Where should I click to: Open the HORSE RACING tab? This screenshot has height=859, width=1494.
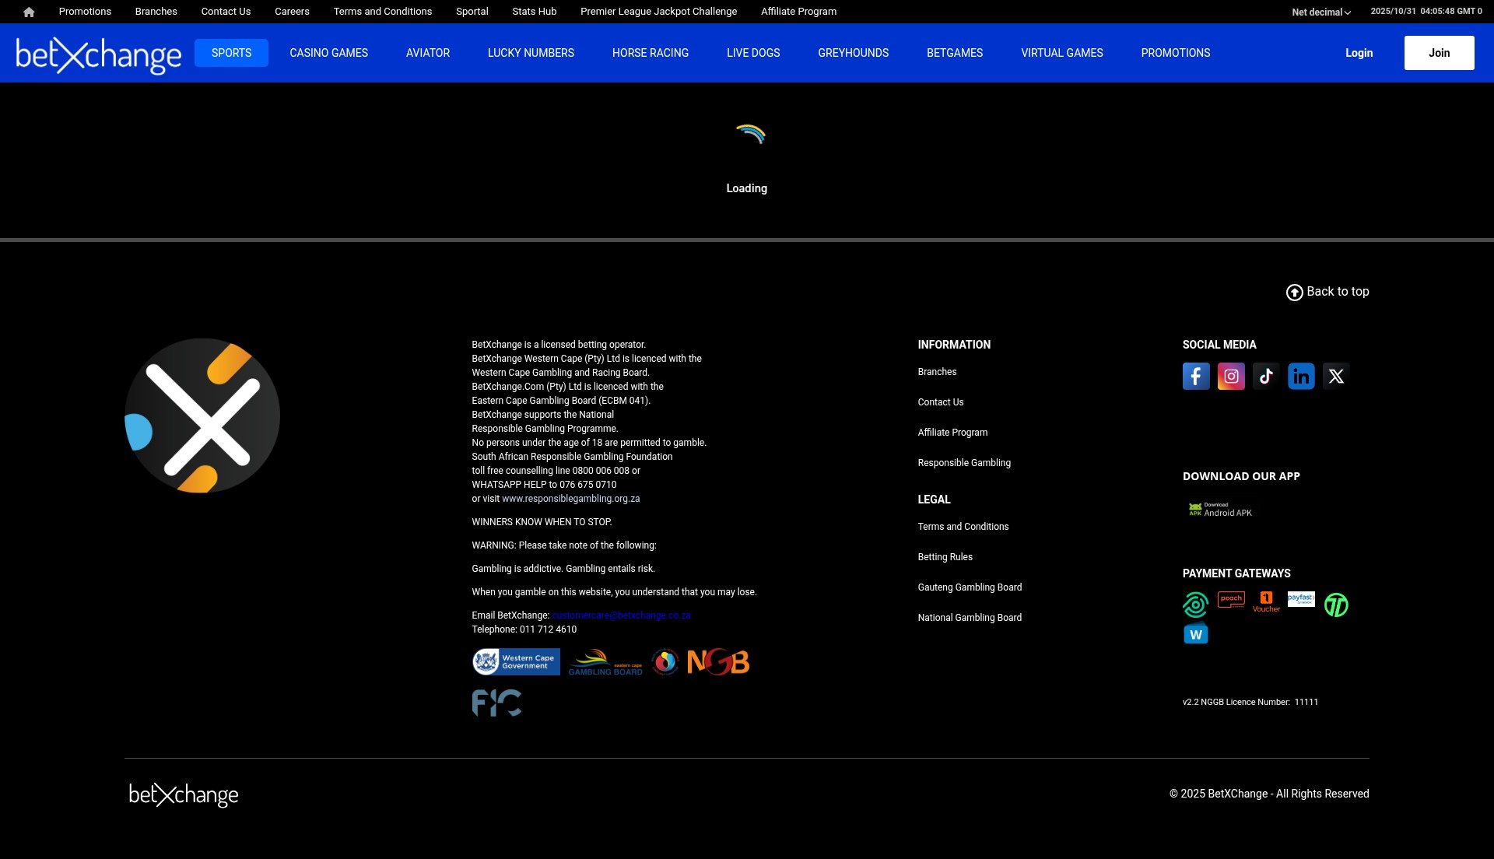click(651, 53)
